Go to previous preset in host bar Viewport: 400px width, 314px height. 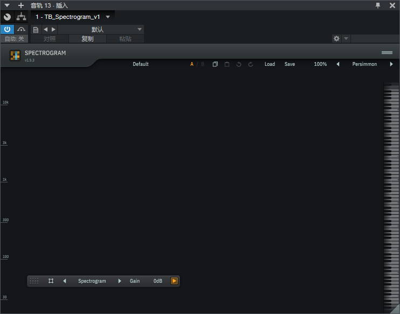[x=46, y=29]
